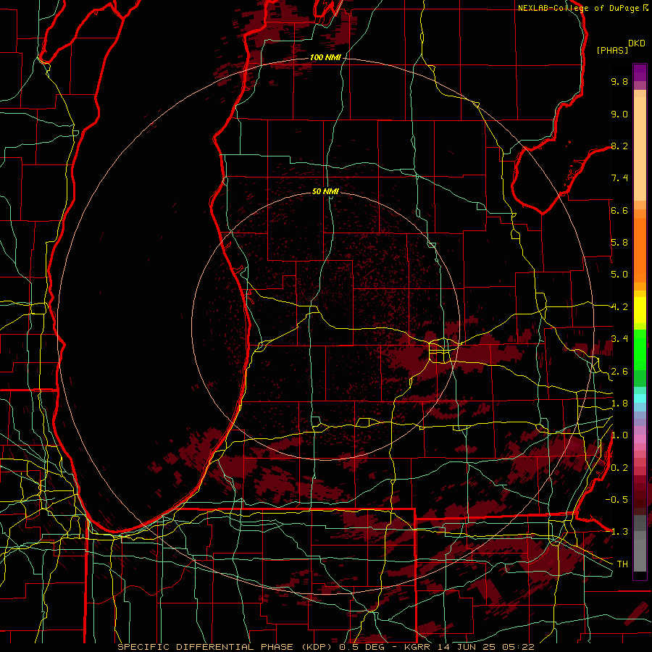652x652 pixels.
Task: Pick the pale peach color bar segment
Action: (640, 149)
